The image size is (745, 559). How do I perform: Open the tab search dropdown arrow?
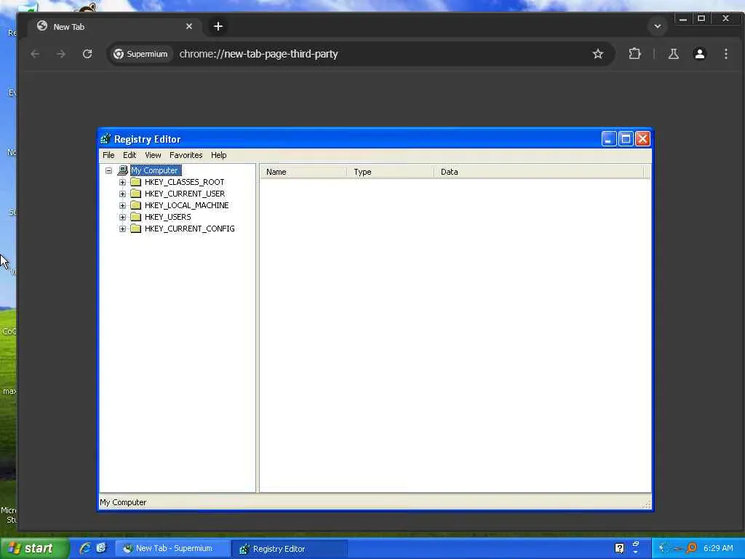click(658, 26)
